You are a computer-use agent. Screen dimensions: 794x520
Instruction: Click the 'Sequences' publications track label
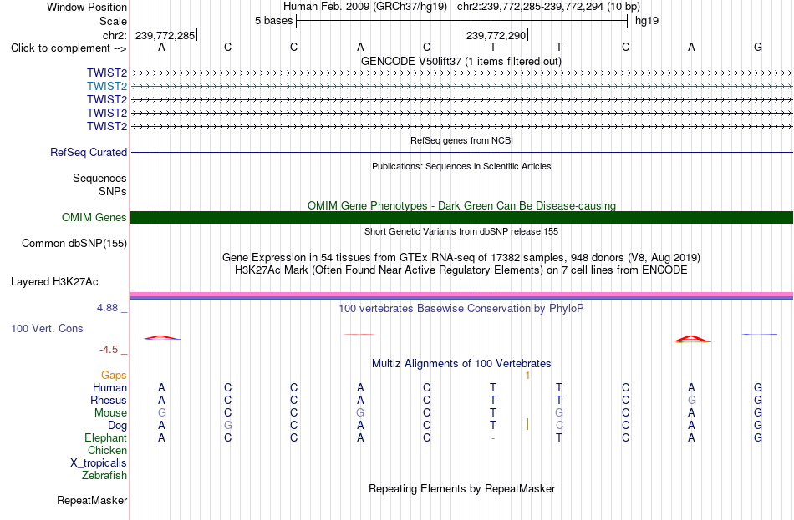(99, 178)
